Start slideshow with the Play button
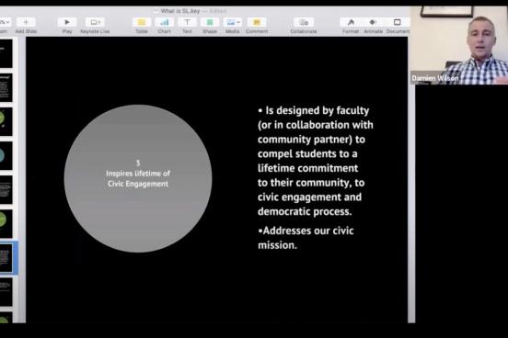Image resolution: width=508 pixels, height=338 pixels. (x=67, y=22)
